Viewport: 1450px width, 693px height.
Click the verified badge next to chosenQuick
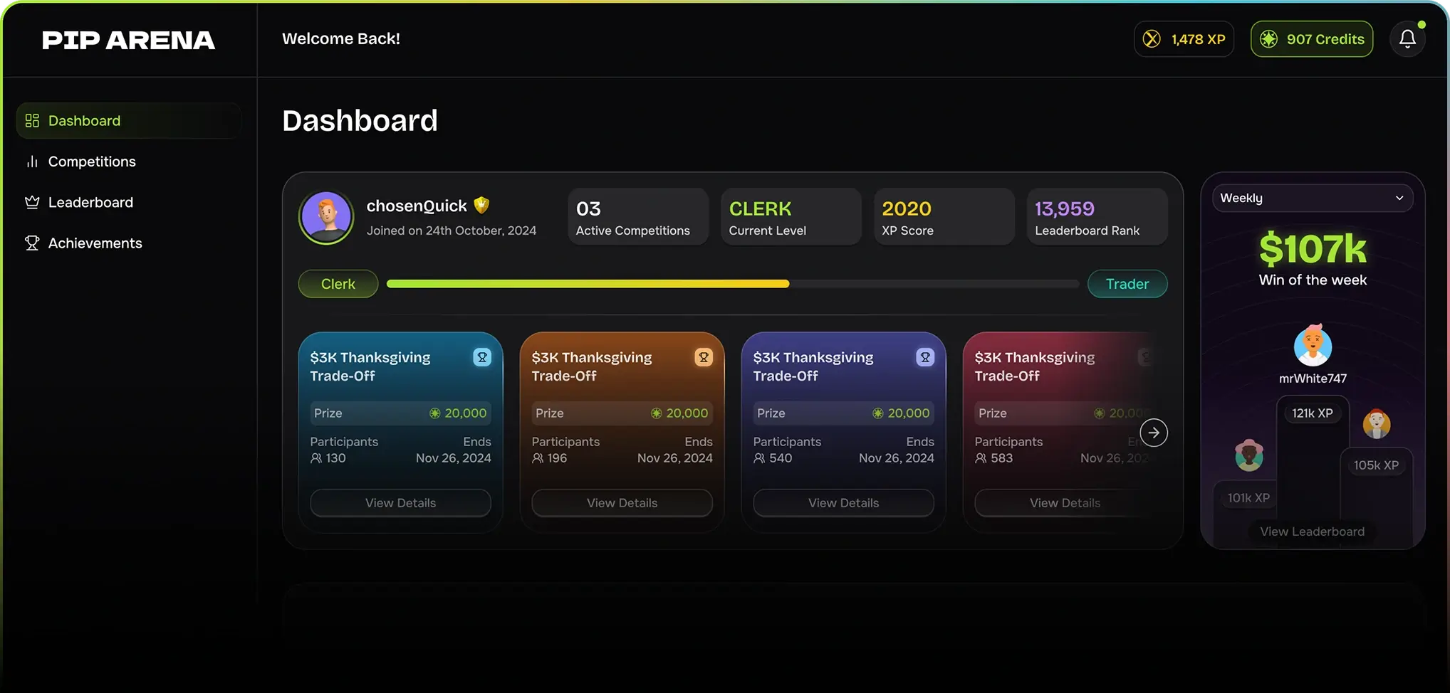coord(481,205)
